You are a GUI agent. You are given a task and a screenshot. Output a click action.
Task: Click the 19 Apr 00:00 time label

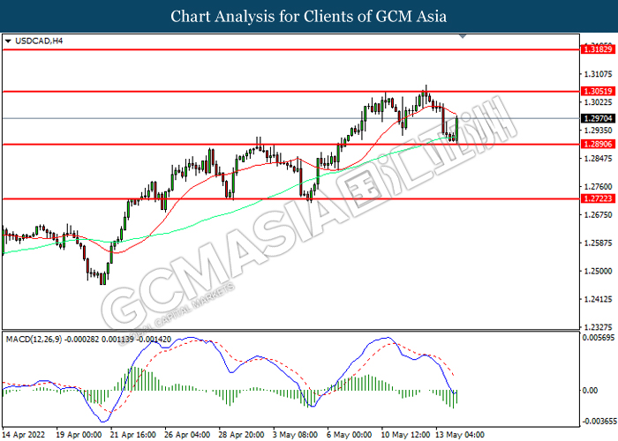pos(79,435)
